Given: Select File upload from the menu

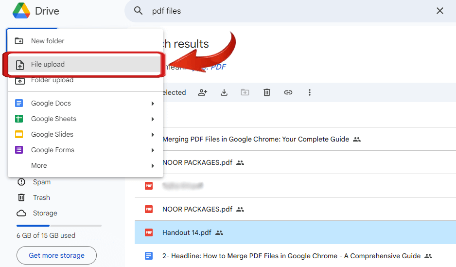Looking at the screenshot, I should click(48, 64).
